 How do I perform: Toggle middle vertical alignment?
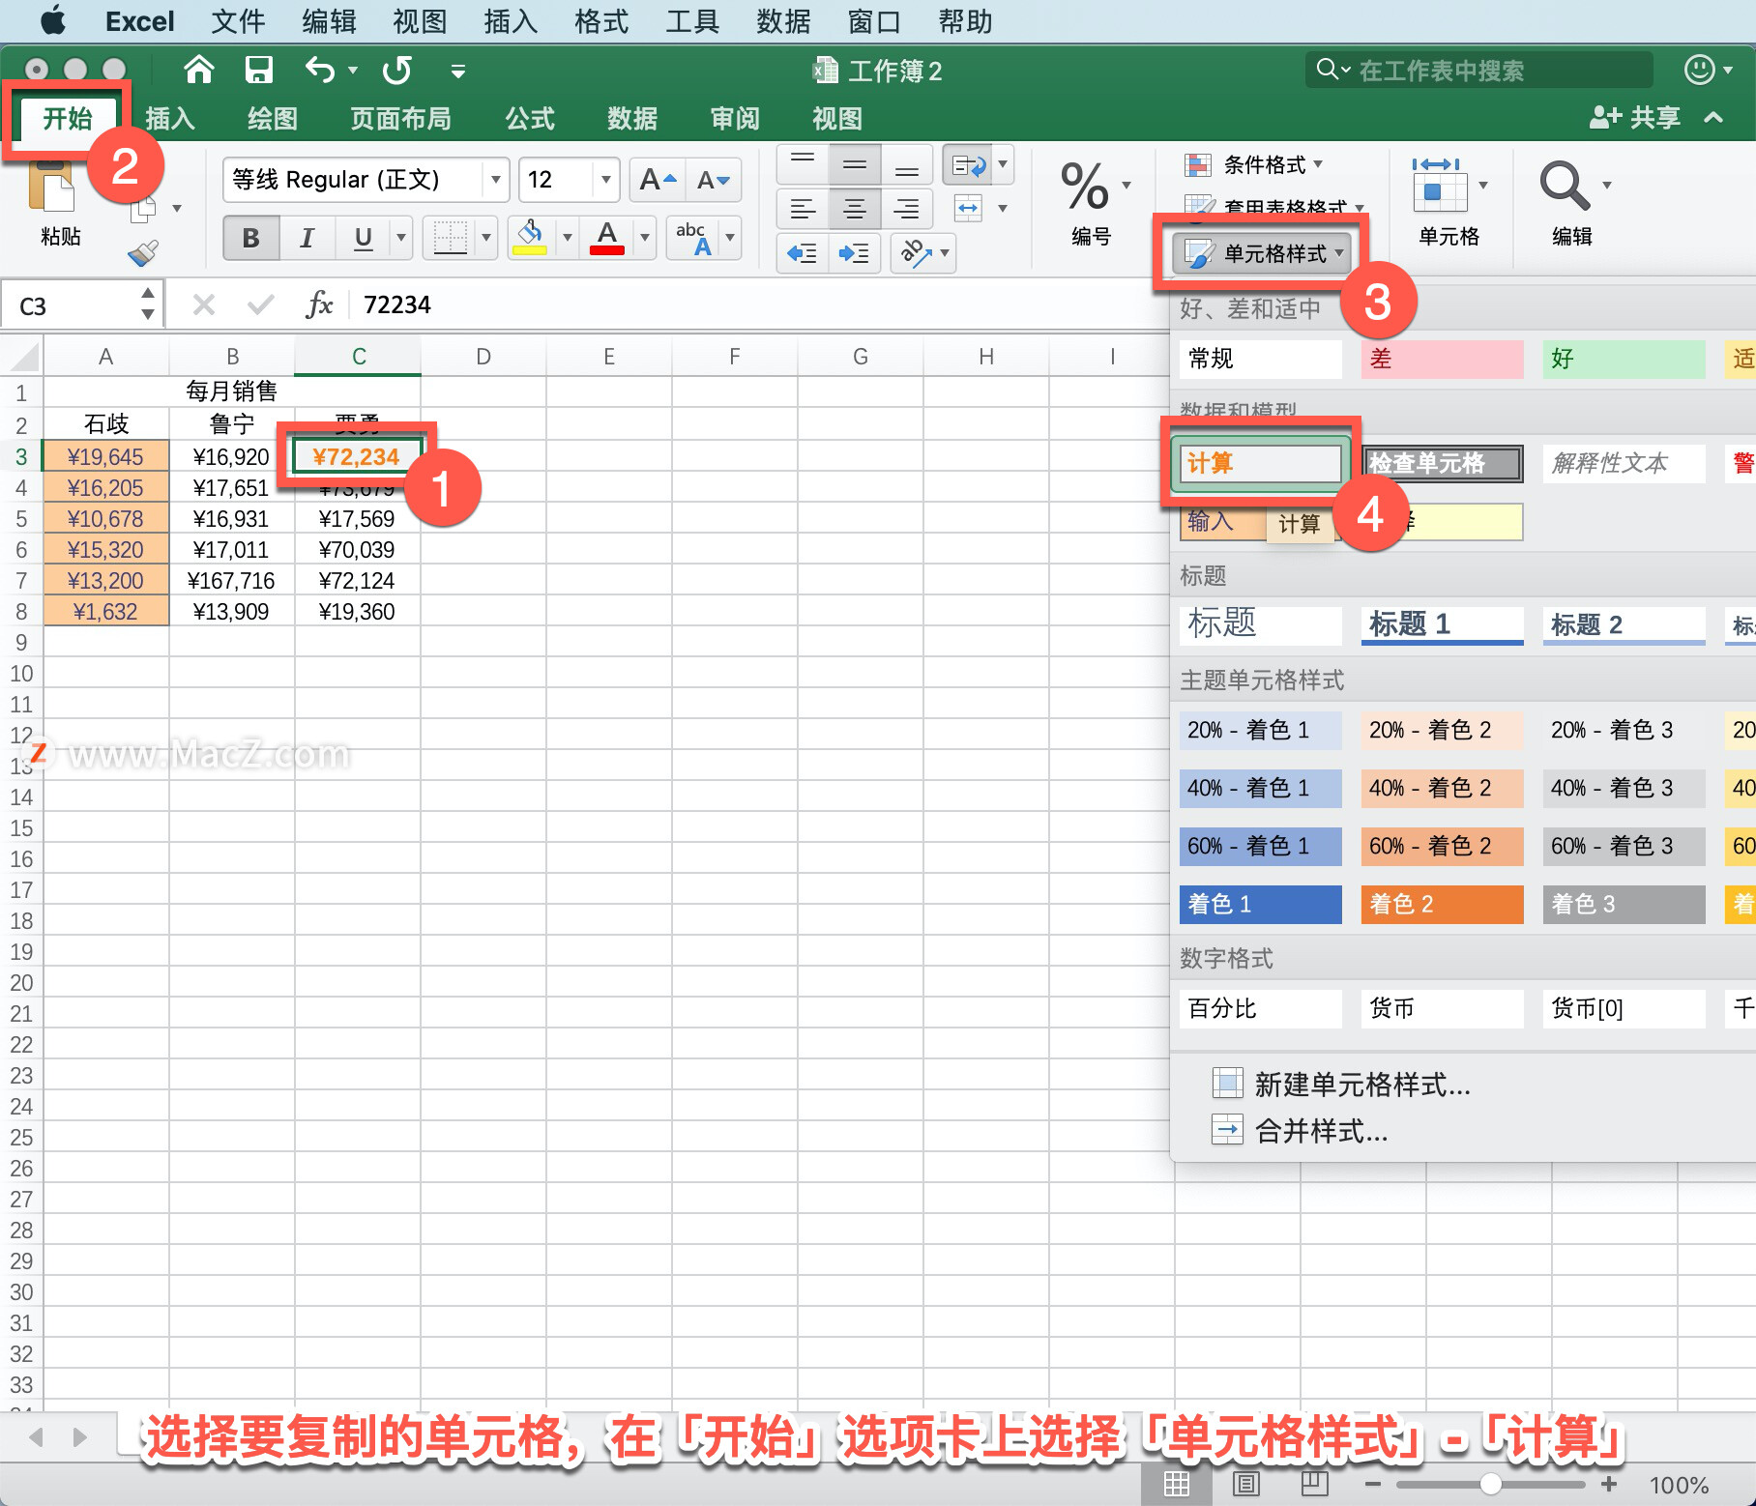point(855,164)
